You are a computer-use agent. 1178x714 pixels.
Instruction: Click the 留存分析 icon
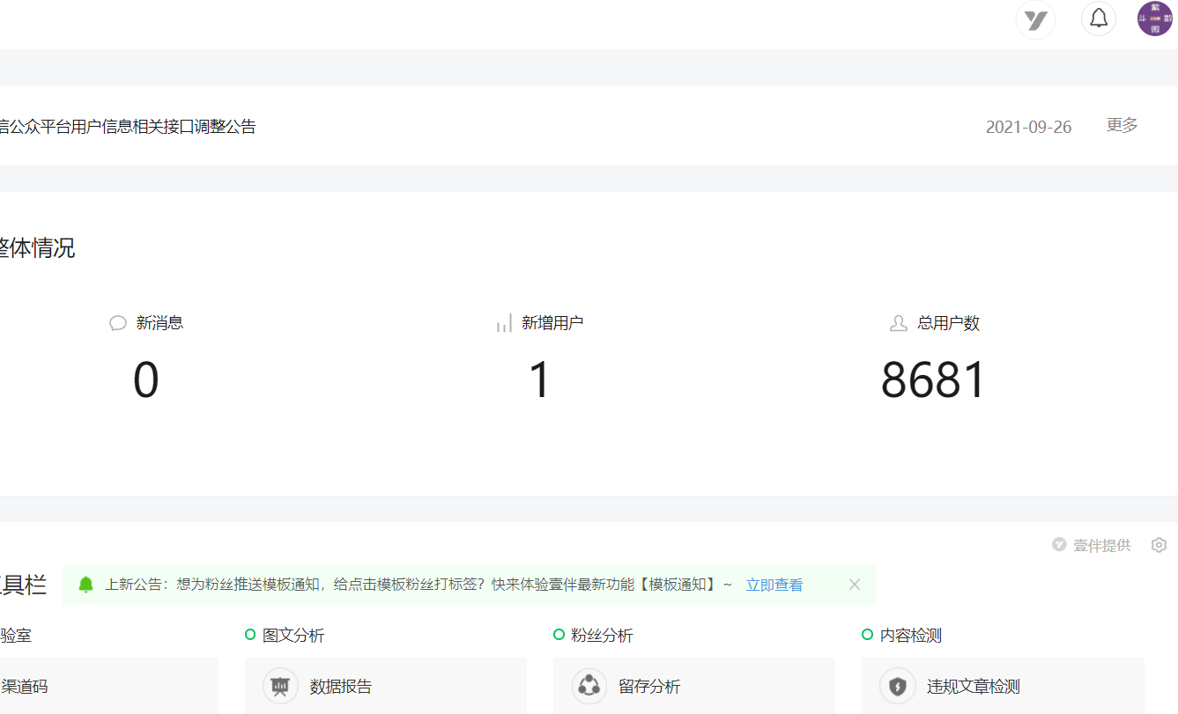[x=589, y=686]
